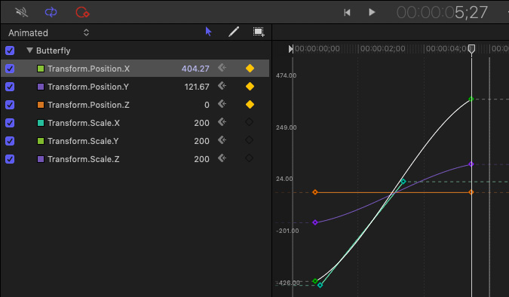This screenshot has height=297, width=509.
Task: Collapse the Butterfly disclosure triangle
Action: 30,51
